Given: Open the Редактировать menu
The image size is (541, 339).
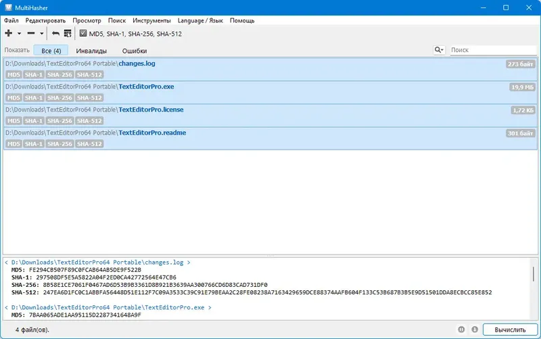Looking at the screenshot, I should point(45,21).
